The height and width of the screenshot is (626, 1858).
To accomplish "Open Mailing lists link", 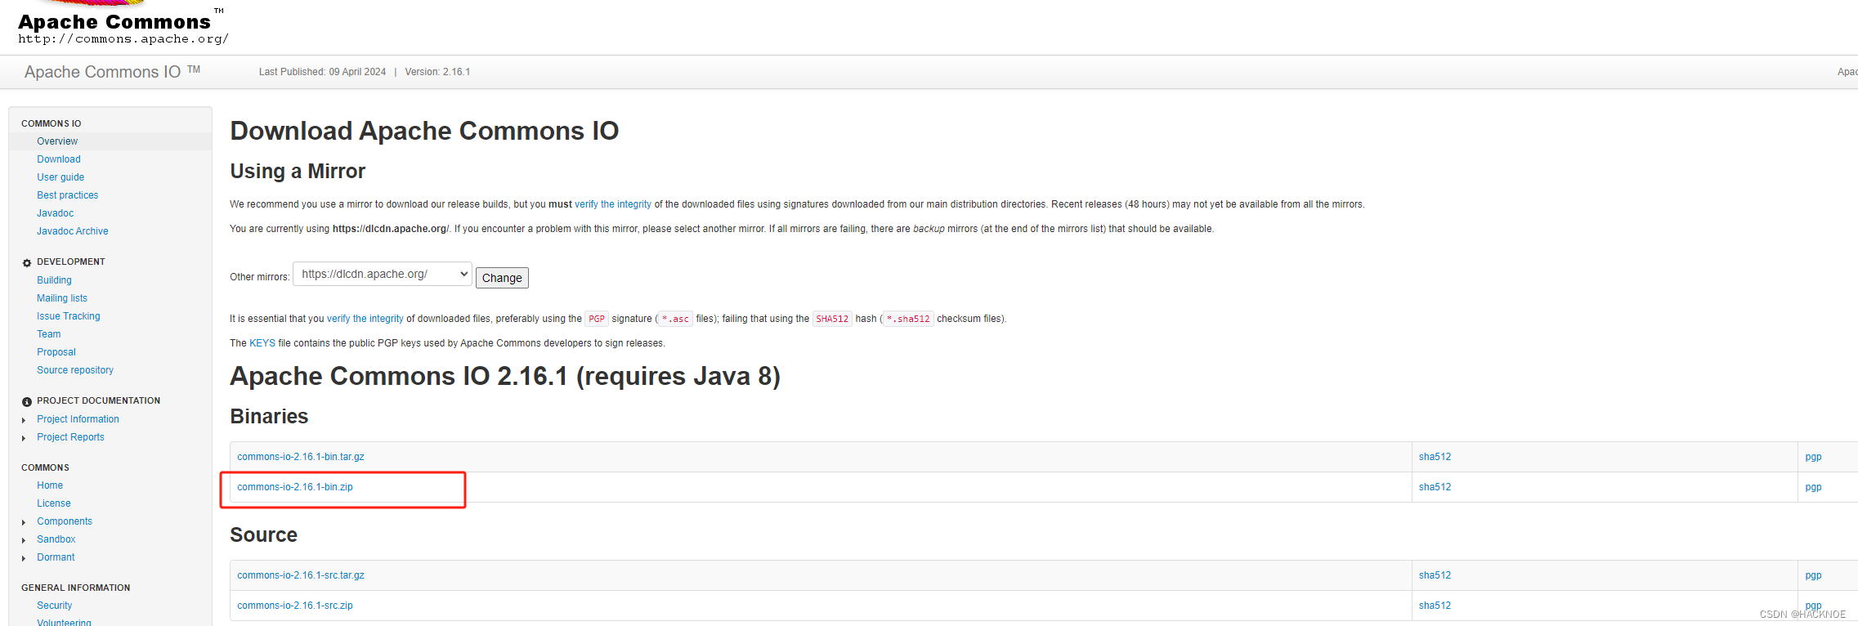I will click(62, 298).
